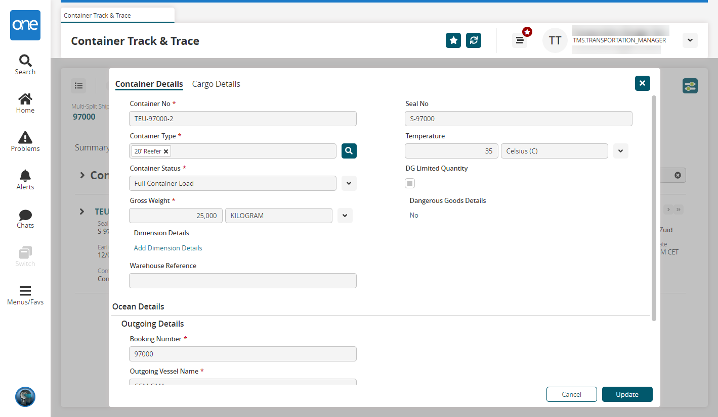Search container types with magnifier button

(349, 151)
